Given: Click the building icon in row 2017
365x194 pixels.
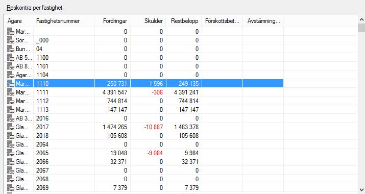Looking at the screenshot, I should coord(11,127).
